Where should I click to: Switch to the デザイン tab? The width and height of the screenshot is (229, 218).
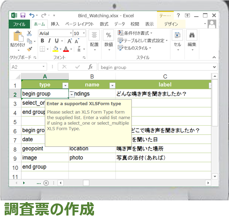point(171,24)
